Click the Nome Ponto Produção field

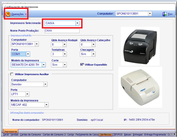tap(62, 31)
